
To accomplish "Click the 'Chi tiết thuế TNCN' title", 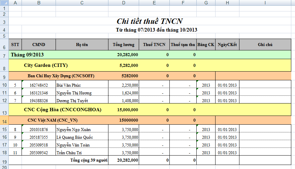I will click(x=150, y=21).
